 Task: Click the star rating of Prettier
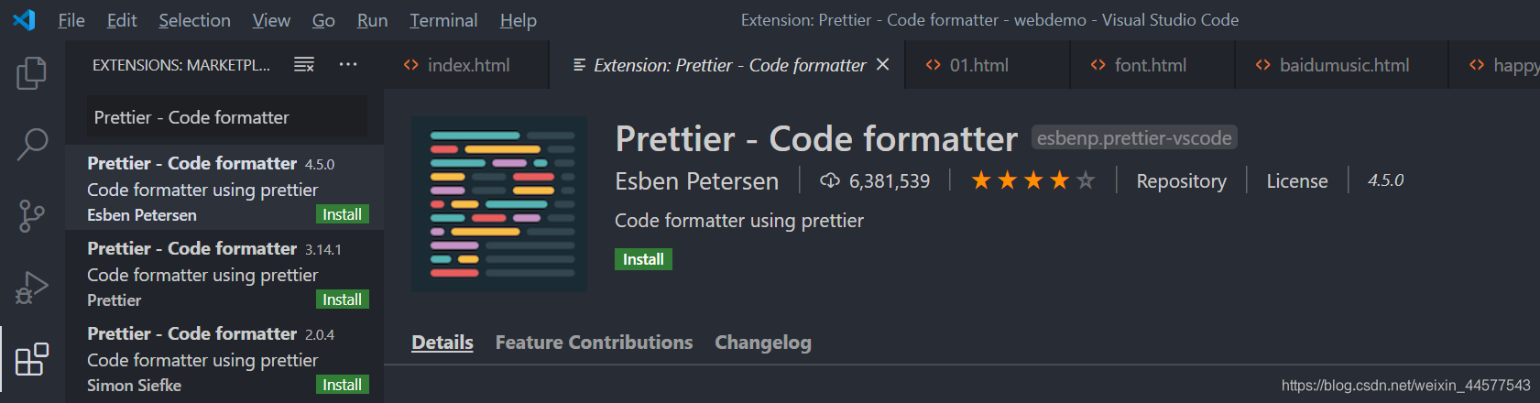pos(1032,180)
